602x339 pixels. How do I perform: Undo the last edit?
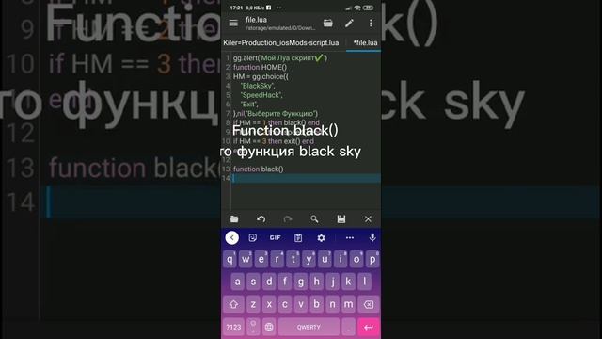[261, 219]
